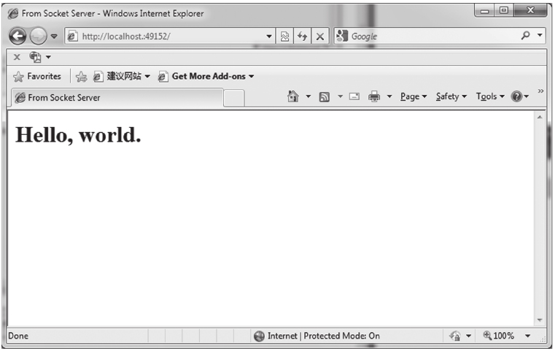Open the feeds dropdown arrow
This screenshot has width=555, height=351.
tap(340, 96)
